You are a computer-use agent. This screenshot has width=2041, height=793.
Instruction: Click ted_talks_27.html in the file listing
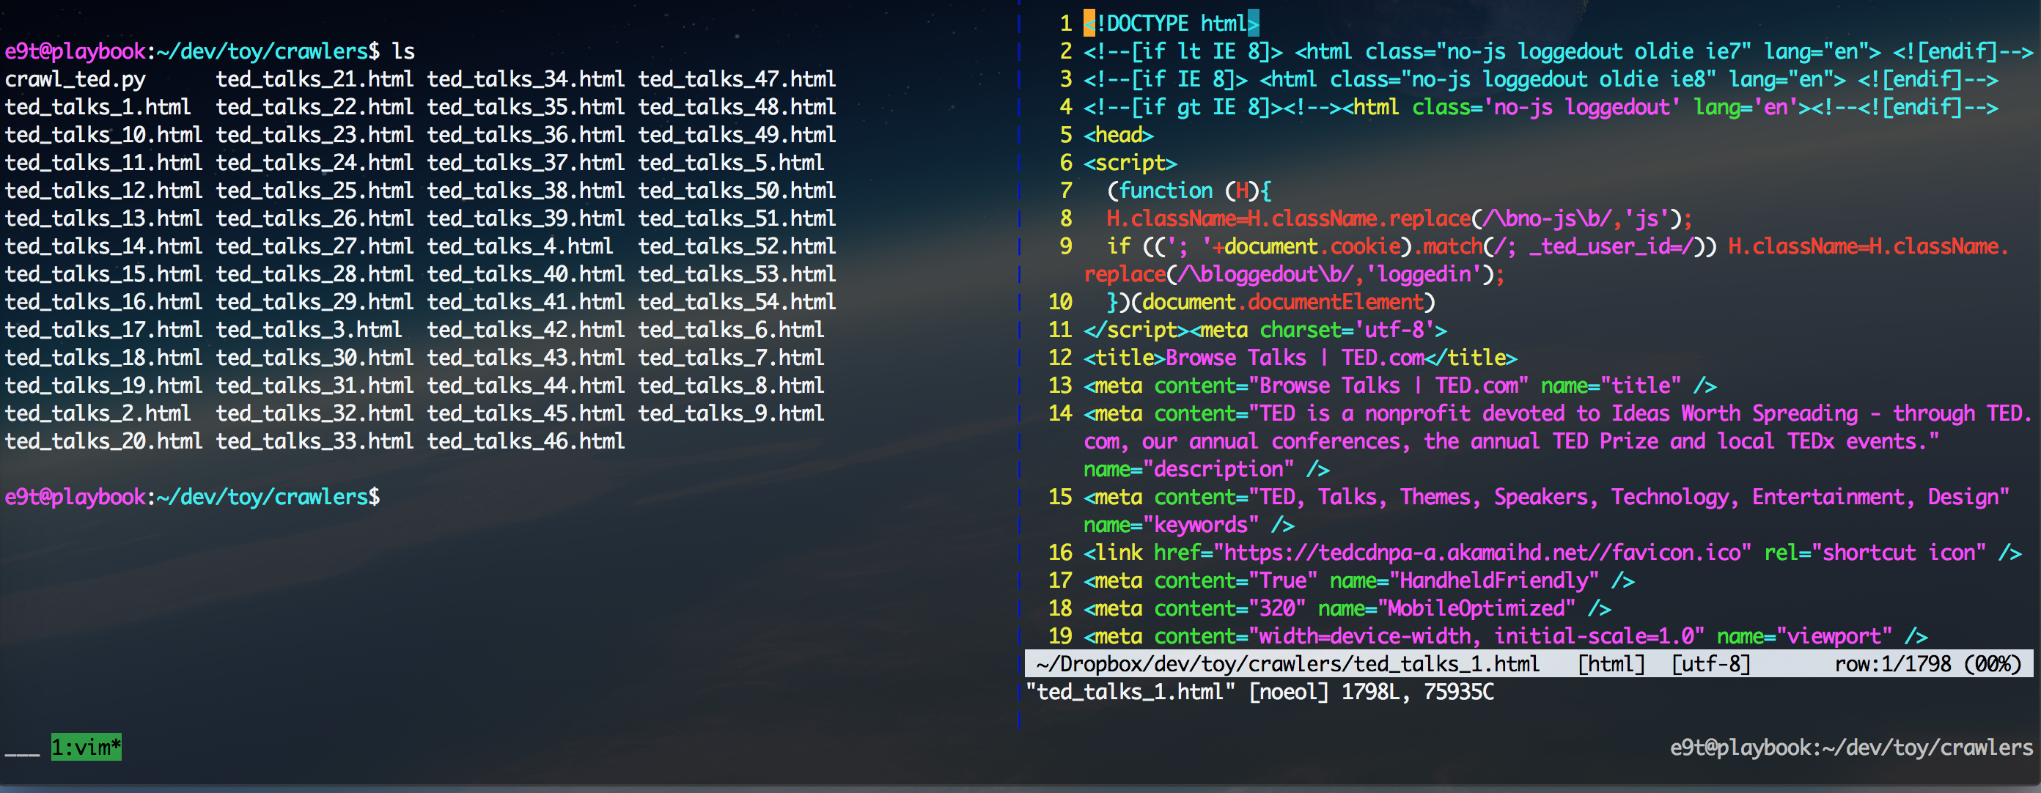tap(315, 246)
